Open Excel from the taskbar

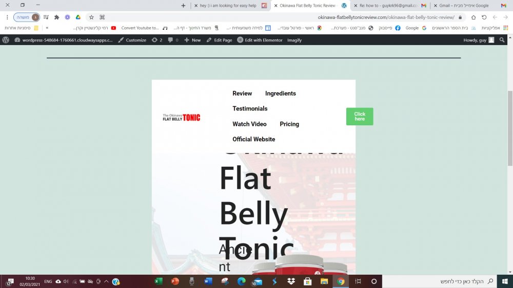(159, 281)
